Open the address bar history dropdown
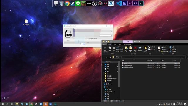 coord(181,57)
